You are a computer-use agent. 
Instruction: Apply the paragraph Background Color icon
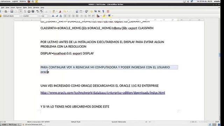[x=110, y=16]
